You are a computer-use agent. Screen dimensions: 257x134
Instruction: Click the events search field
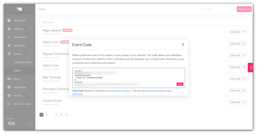tap(217, 9)
